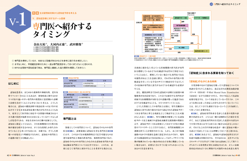Click the '地域医師会 かかりつけ医' diagram header

pos(153,35)
